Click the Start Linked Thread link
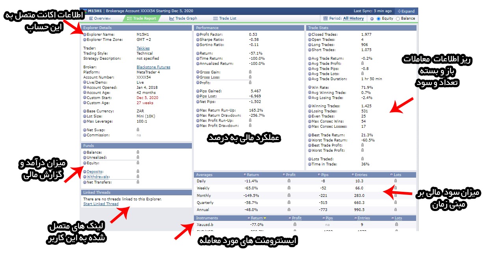This screenshot has height=257, width=489. (101, 204)
